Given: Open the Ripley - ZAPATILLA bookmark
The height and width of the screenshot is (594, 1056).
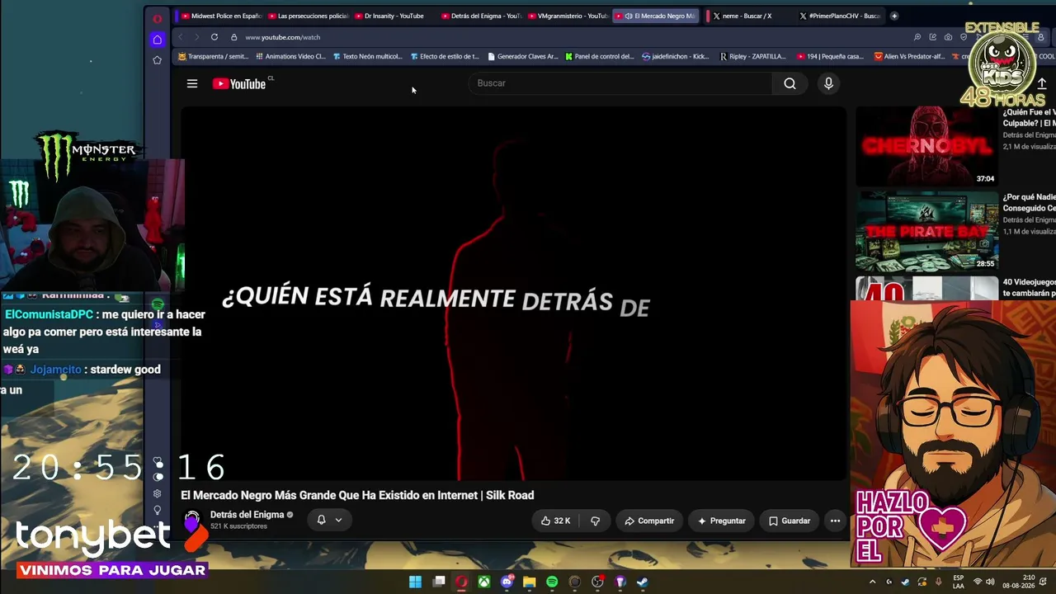Looking at the screenshot, I should (x=753, y=57).
